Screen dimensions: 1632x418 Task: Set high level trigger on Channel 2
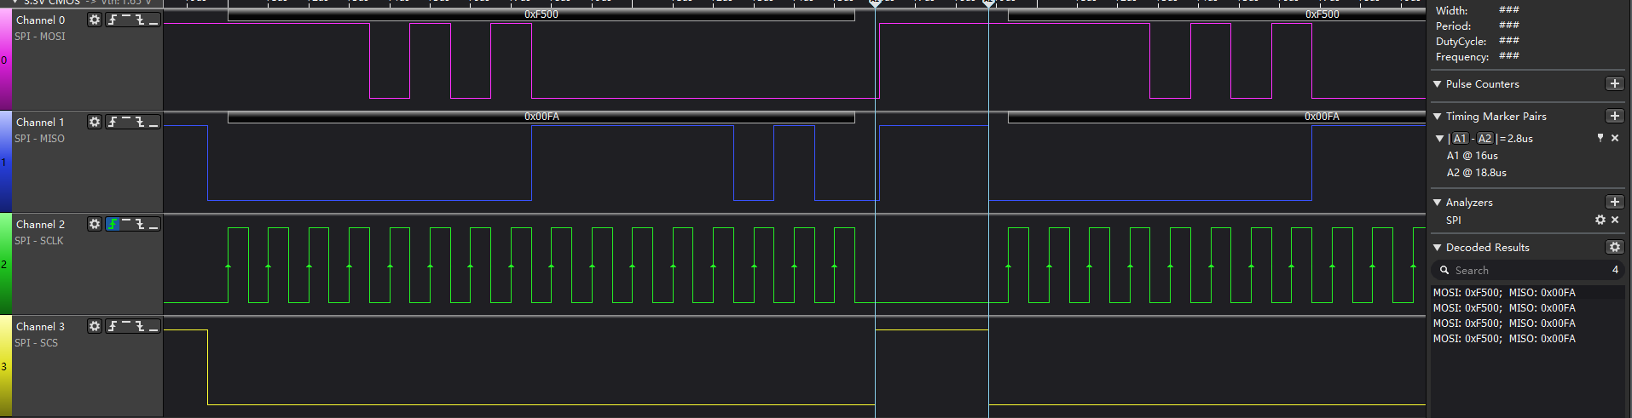(x=126, y=224)
